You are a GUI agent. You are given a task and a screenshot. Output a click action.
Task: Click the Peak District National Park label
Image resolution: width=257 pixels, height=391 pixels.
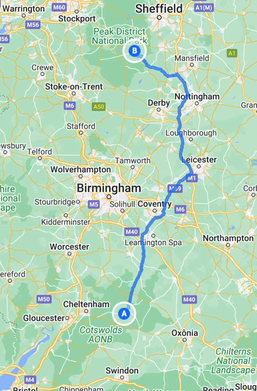tap(120, 36)
